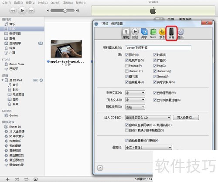
Task: Open the 文件(F) menu
Action: [x=6, y=3]
